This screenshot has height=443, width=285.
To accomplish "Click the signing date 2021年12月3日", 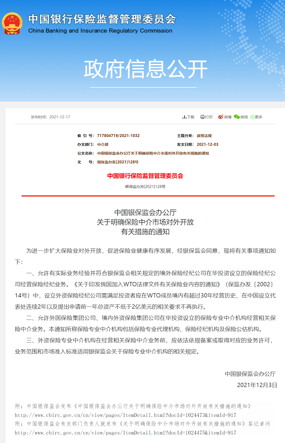I will [x=257, y=385].
